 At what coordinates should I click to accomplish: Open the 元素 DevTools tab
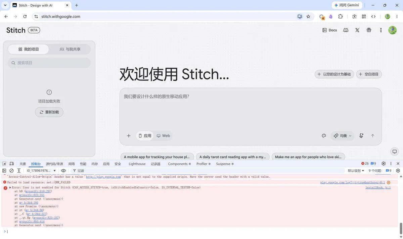point(23,164)
